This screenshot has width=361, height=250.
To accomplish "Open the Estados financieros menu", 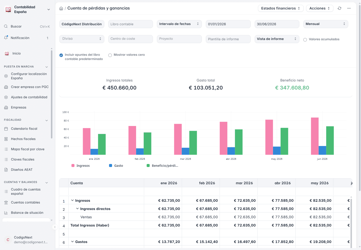I will click(x=281, y=8).
